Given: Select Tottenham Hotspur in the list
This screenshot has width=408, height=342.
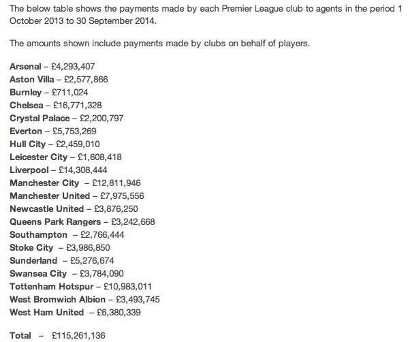Looking at the screenshot, I should [x=52, y=287].
